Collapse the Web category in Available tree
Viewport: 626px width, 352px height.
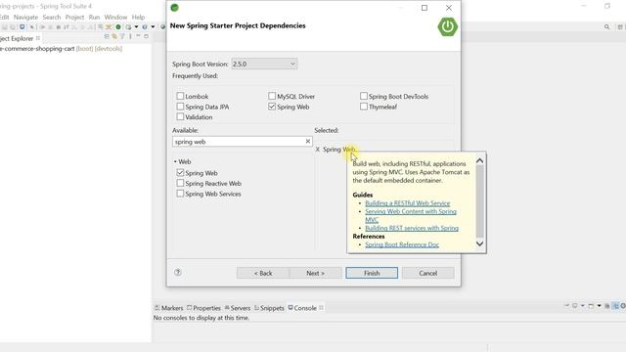pyautogui.click(x=175, y=161)
